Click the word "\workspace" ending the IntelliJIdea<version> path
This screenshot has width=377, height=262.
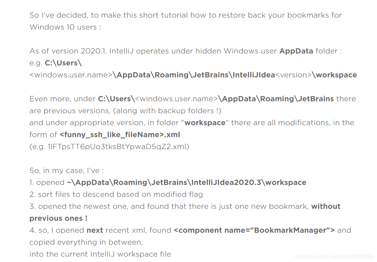tap(334, 75)
